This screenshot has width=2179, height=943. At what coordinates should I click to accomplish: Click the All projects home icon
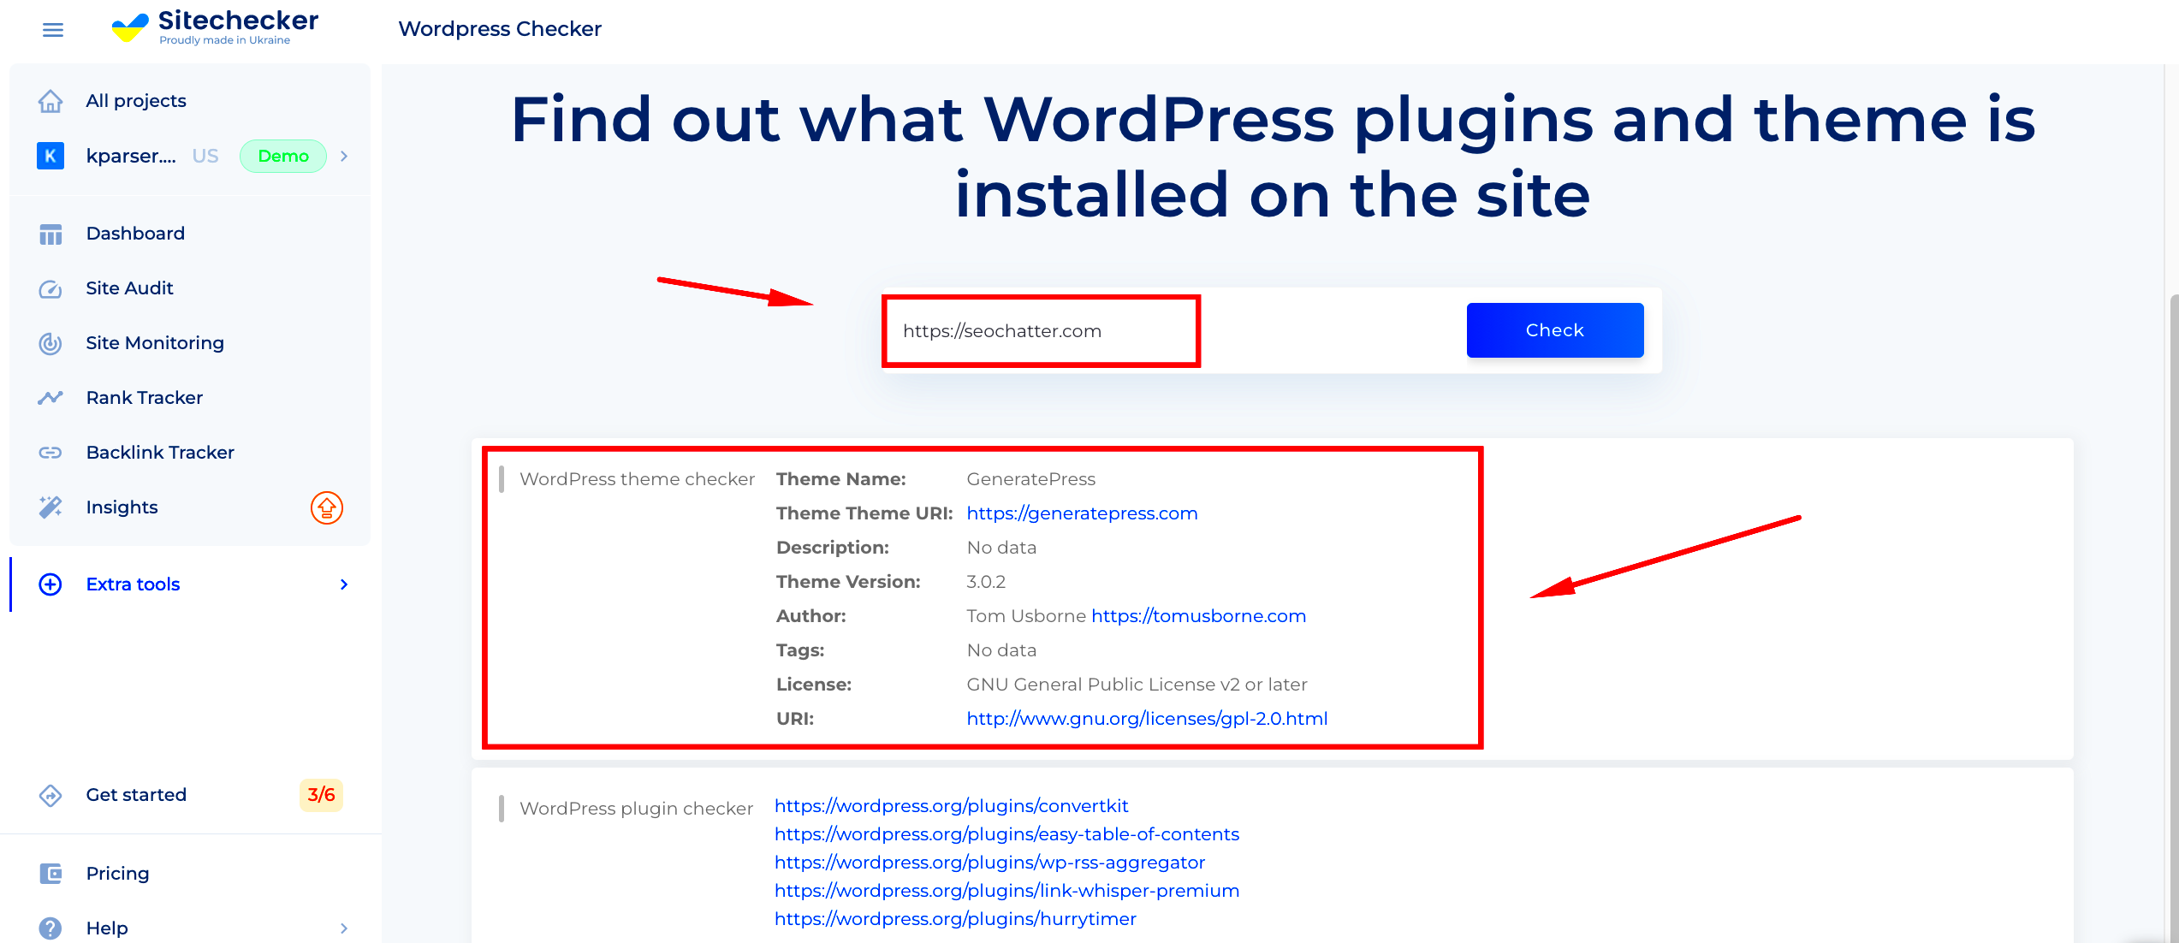click(x=50, y=101)
